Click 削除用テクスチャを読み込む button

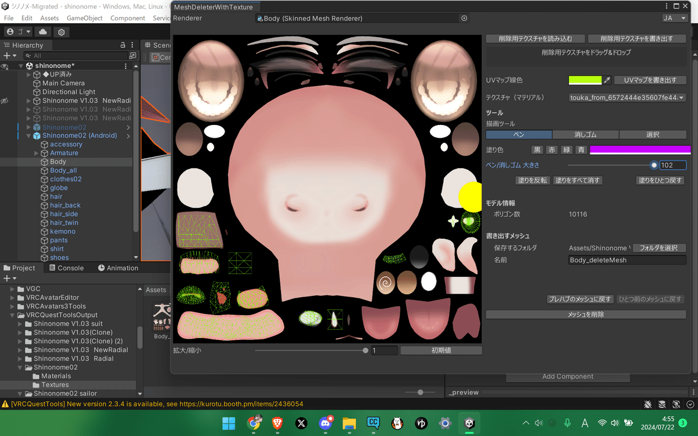click(535, 39)
